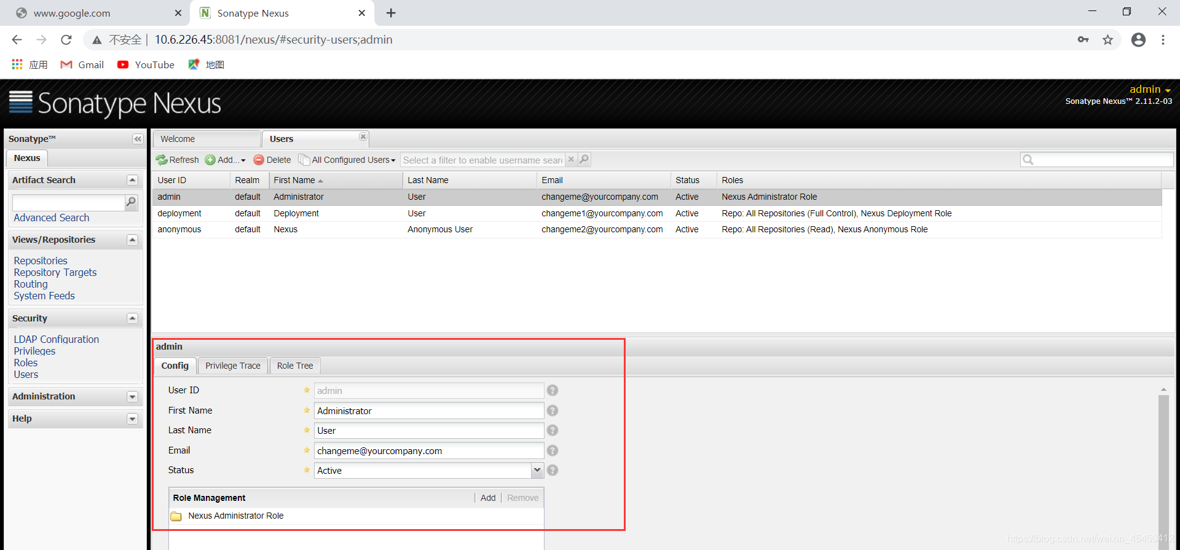Open the YouTube bookmark

[146, 65]
